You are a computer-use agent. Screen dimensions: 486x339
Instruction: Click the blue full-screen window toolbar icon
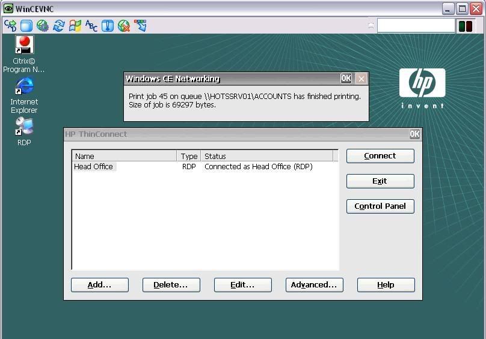tap(26, 26)
